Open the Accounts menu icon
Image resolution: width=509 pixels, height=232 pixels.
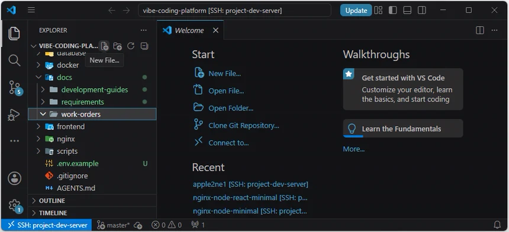14,179
